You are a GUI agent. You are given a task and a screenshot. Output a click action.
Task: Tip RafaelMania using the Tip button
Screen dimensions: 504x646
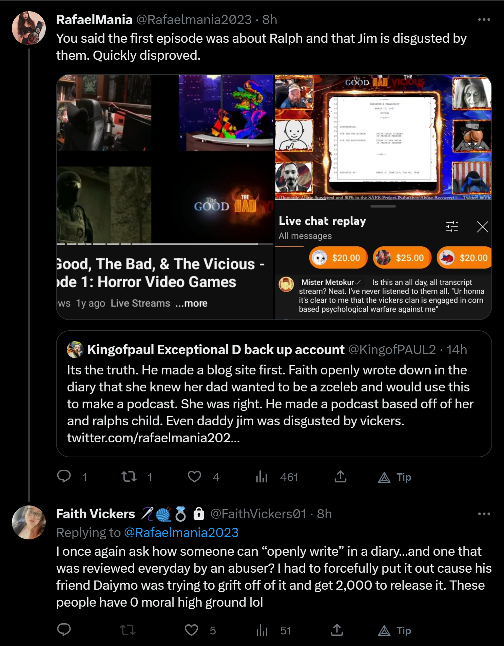(394, 477)
